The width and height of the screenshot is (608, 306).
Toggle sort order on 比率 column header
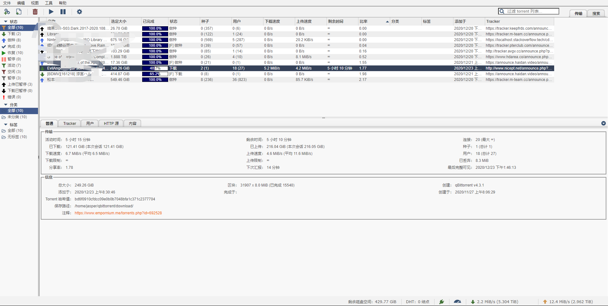[x=373, y=21]
